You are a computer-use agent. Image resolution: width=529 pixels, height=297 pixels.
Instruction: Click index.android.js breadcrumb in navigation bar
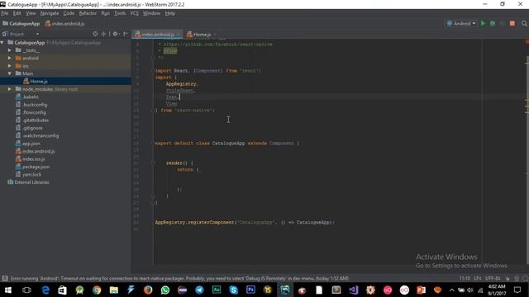click(x=65, y=24)
